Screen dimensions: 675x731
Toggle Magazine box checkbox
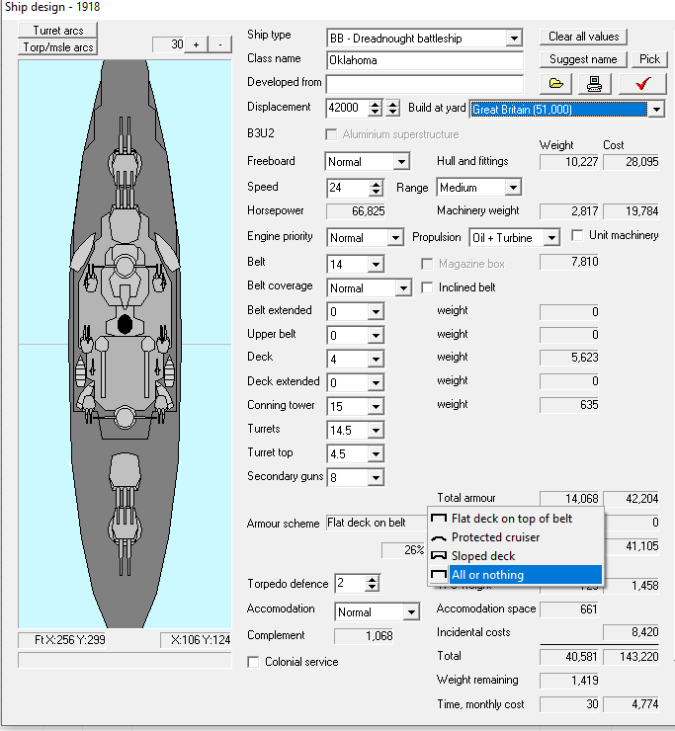(x=426, y=264)
